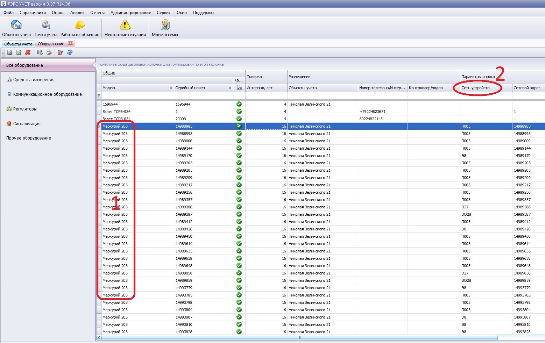This screenshot has width=545, height=343.
Task: Click the status icon column header
Action: click(x=239, y=88)
